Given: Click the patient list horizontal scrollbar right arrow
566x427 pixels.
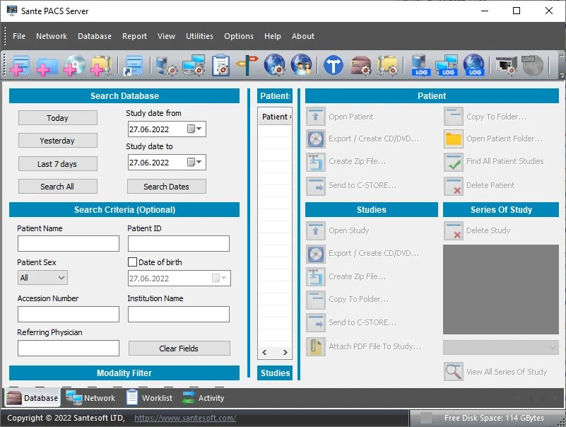Looking at the screenshot, I should click(x=285, y=352).
